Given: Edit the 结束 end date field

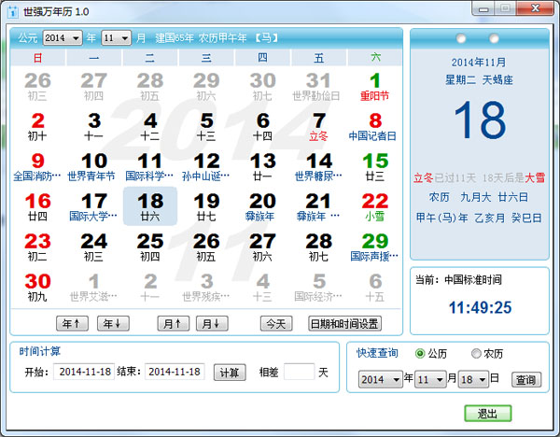Looking at the screenshot, I should [x=175, y=372].
